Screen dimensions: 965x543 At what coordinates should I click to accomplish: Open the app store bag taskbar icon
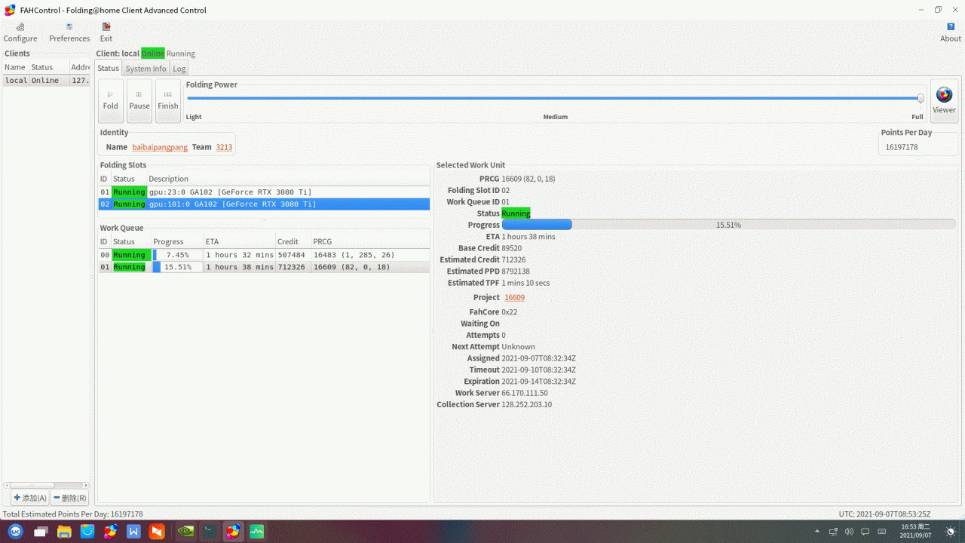(x=87, y=532)
